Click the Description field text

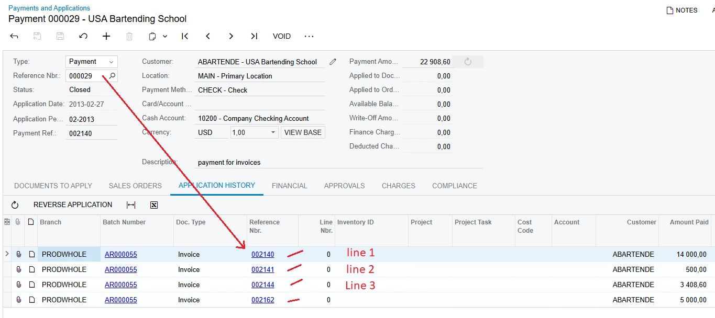point(229,163)
